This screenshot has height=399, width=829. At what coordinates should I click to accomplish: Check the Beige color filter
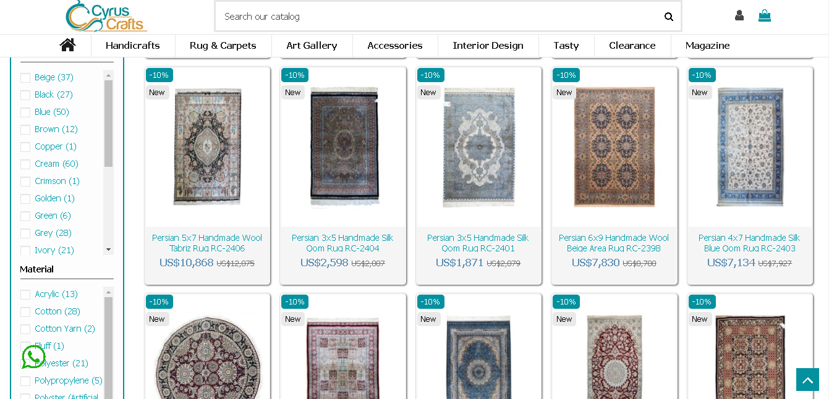click(x=25, y=78)
